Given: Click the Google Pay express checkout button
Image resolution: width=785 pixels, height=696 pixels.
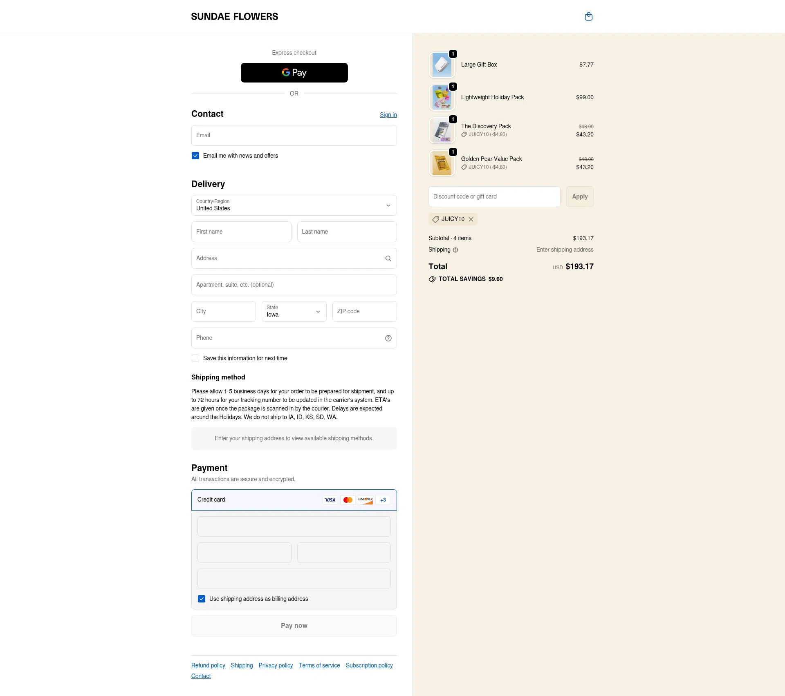Looking at the screenshot, I should [294, 72].
